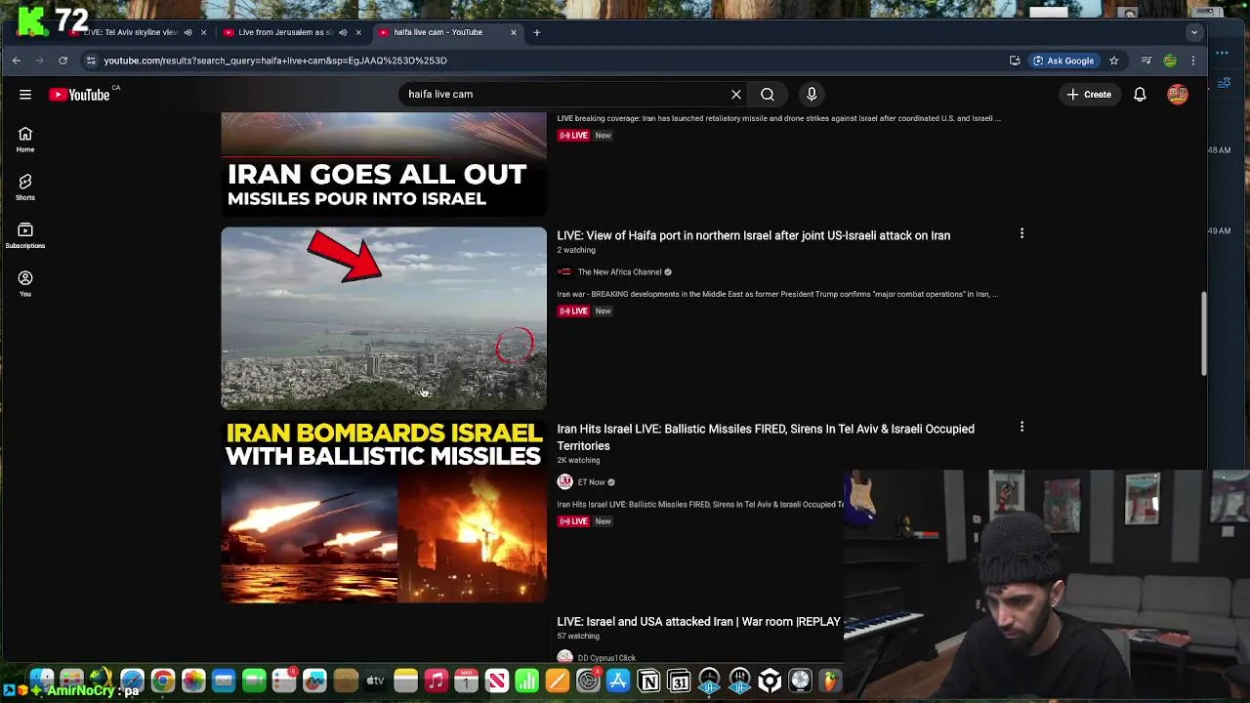The height and width of the screenshot is (703, 1250).
Task: Click the Create button
Action: tap(1089, 95)
